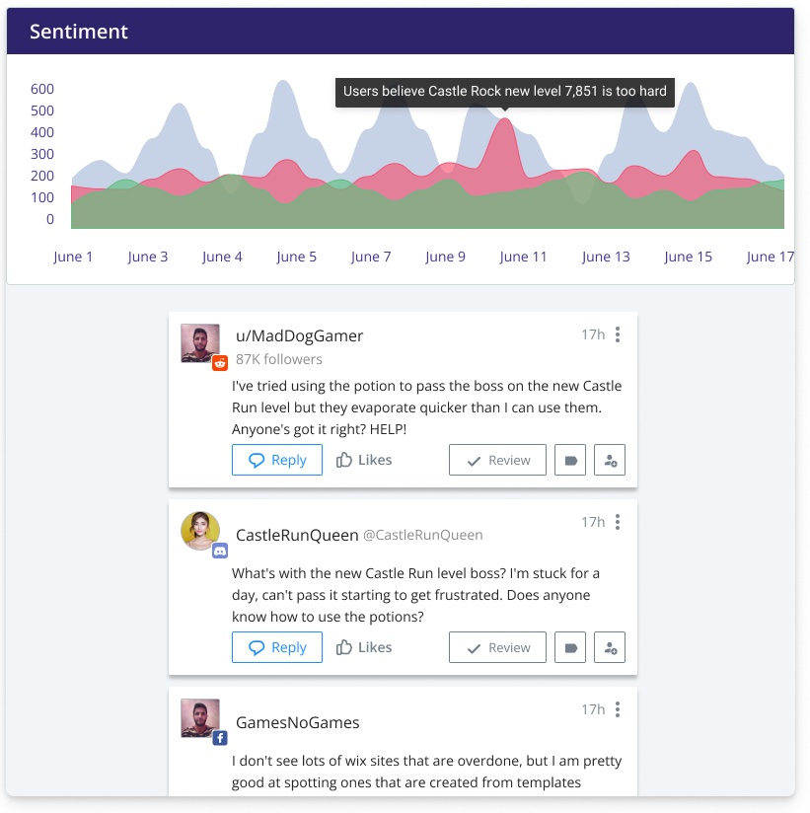
Task: Open MadDogGamer's profile avatar
Action: [x=199, y=342]
